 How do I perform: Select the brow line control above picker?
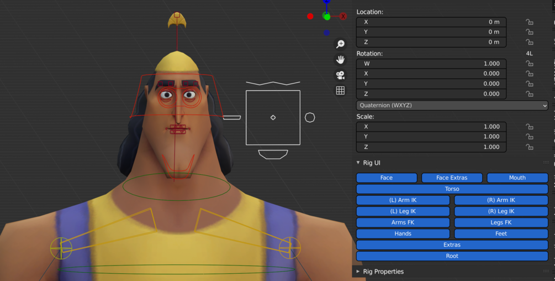click(x=273, y=84)
